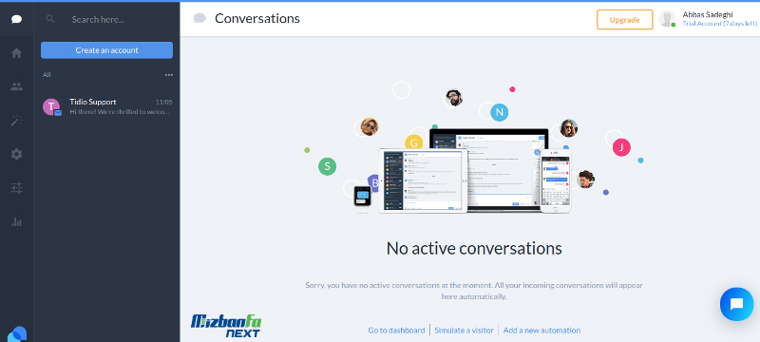Click the 'No active conversations' heading
760x342 pixels.
pos(474,248)
